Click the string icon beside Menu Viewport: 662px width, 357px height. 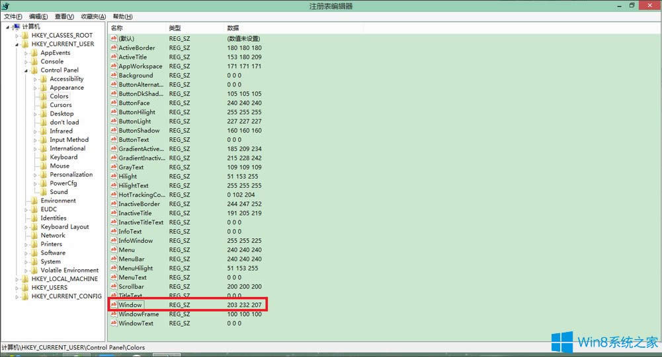[x=114, y=249]
